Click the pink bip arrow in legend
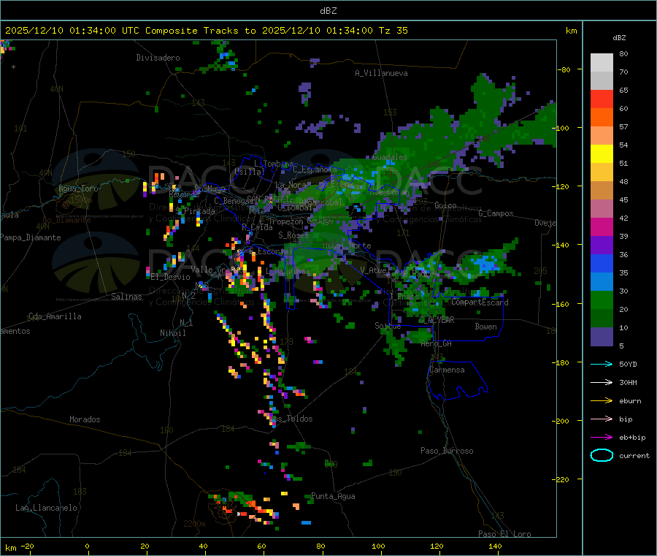The width and height of the screenshot is (657, 556). click(x=602, y=419)
